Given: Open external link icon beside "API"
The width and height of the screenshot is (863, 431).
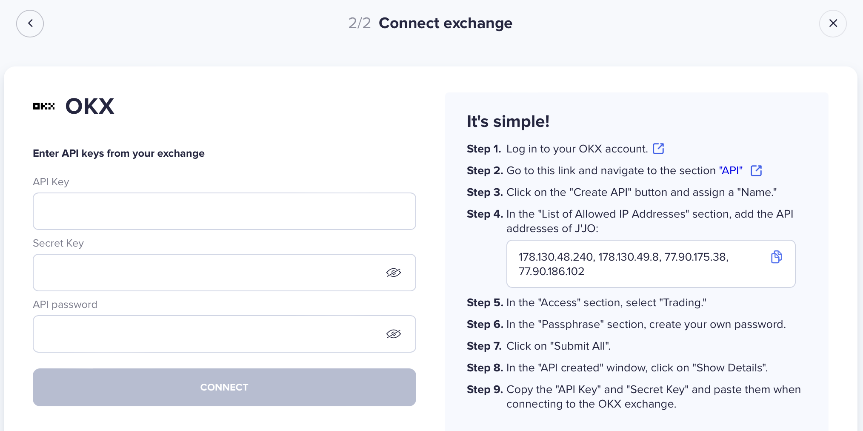Looking at the screenshot, I should pos(756,170).
